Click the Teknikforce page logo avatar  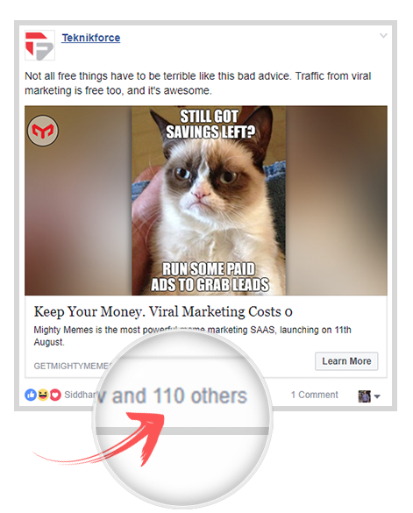pos(40,46)
